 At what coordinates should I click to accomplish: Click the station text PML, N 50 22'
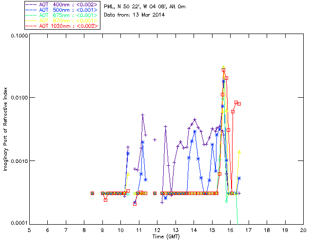click(x=122, y=7)
